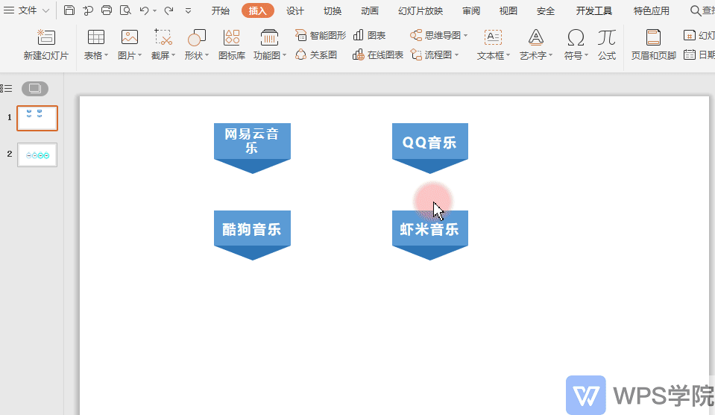The width and height of the screenshot is (715, 415).
Task: Expand the 表格 dropdown arrow
Action: point(107,55)
